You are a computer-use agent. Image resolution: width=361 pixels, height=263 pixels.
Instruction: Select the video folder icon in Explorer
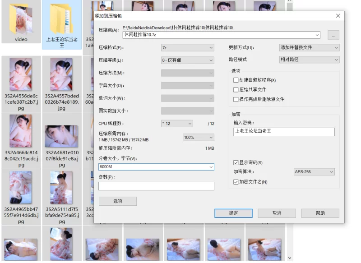(x=21, y=20)
